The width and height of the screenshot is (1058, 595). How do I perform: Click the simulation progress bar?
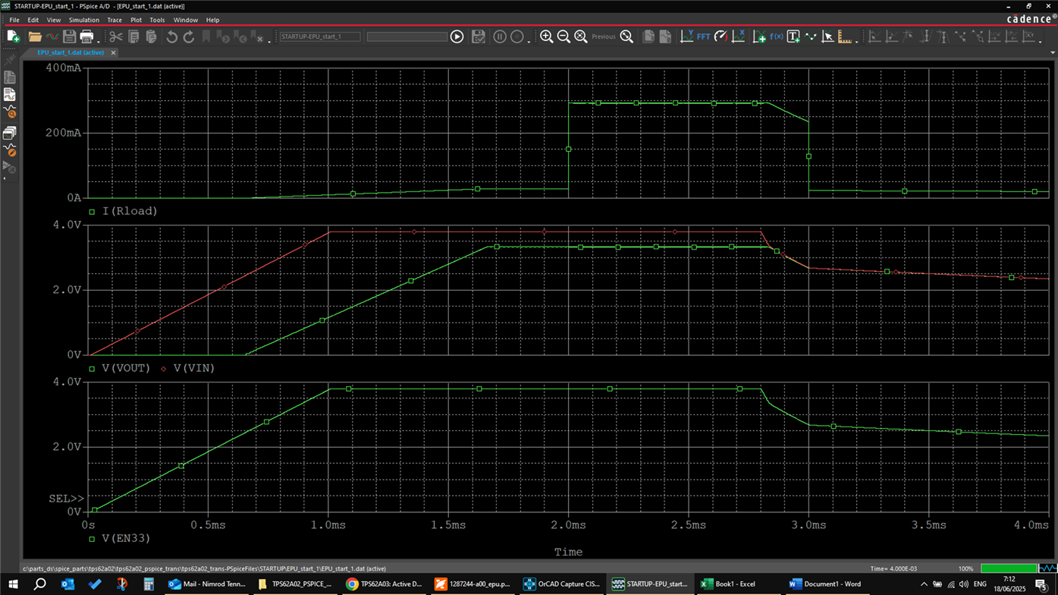[x=1009, y=568]
